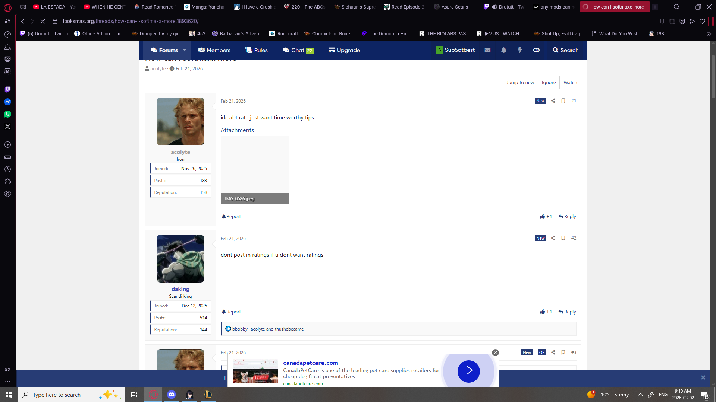Open Twitch in the Opera sidebar
This screenshot has width=716, height=402.
(7, 90)
